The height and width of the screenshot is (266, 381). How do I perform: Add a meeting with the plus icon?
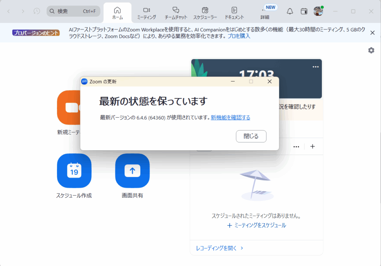(313, 146)
